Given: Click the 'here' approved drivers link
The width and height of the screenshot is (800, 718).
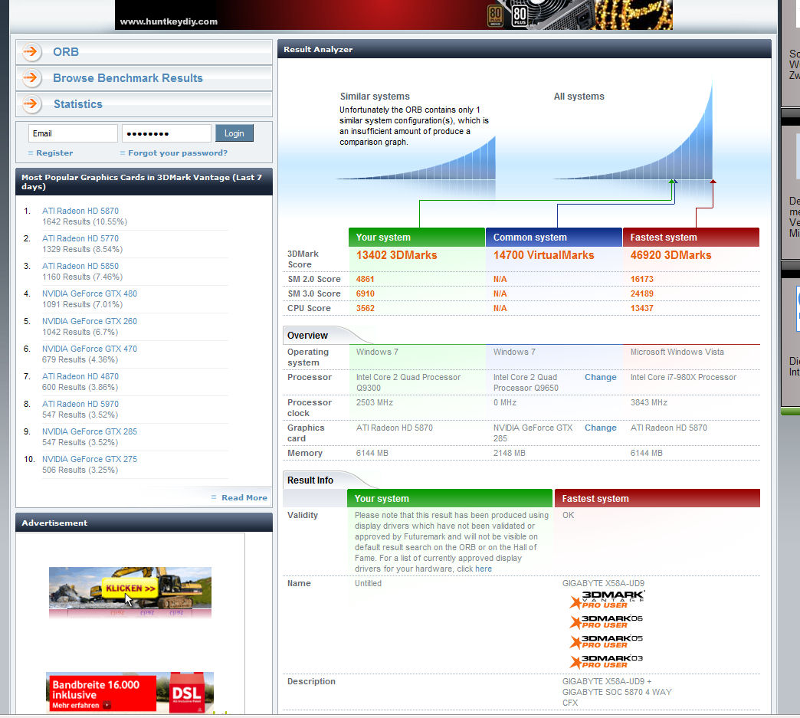Looking at the screenshot, I should pyautogui.click(x=484, y=569).
